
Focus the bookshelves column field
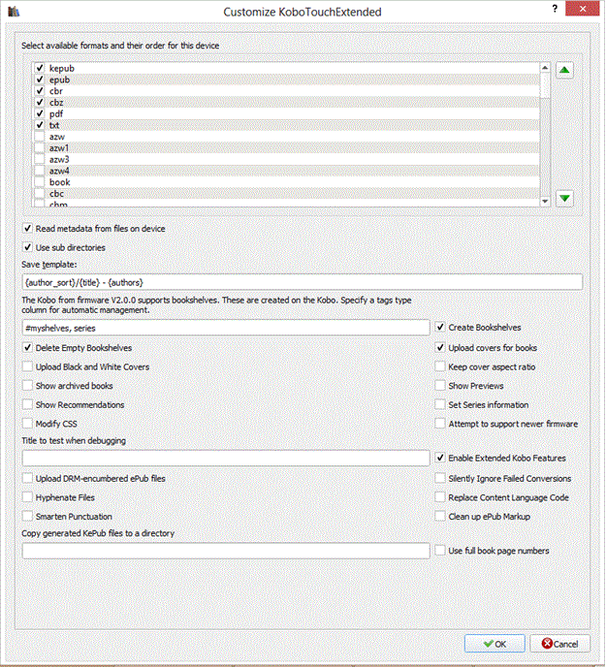pos(225,329)
